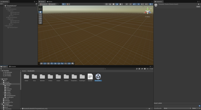This screenshot has height=110, width=201.
Task: Expand the Scripts folder in Project tree
Action: (x=4, y=92)
